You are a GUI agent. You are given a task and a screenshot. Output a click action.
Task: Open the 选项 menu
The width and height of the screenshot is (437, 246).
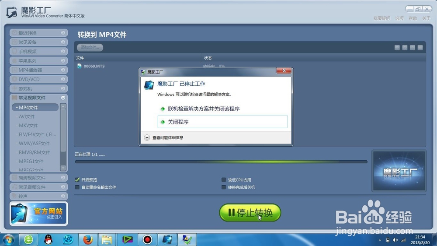coord(399,18)
